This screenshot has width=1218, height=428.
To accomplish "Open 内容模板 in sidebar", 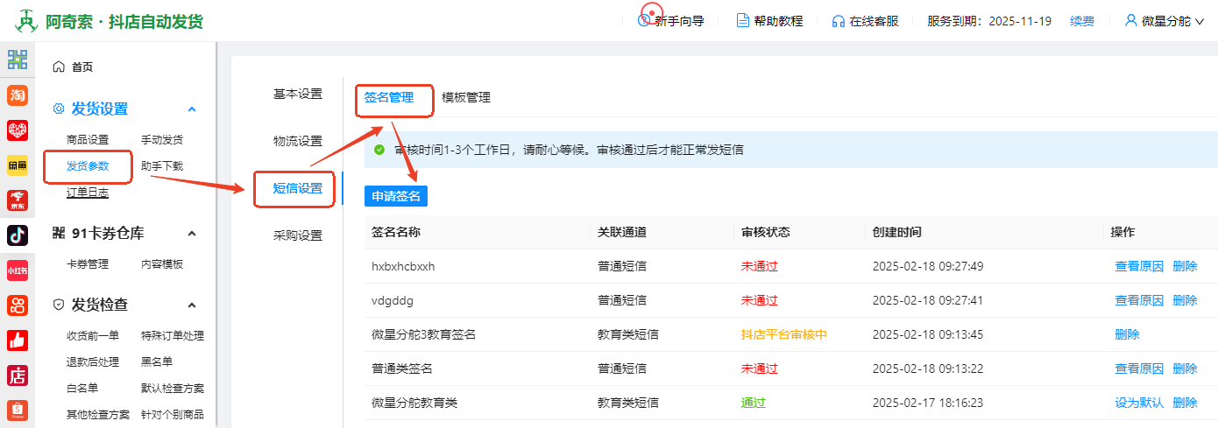I will click(x=162, y=263).
